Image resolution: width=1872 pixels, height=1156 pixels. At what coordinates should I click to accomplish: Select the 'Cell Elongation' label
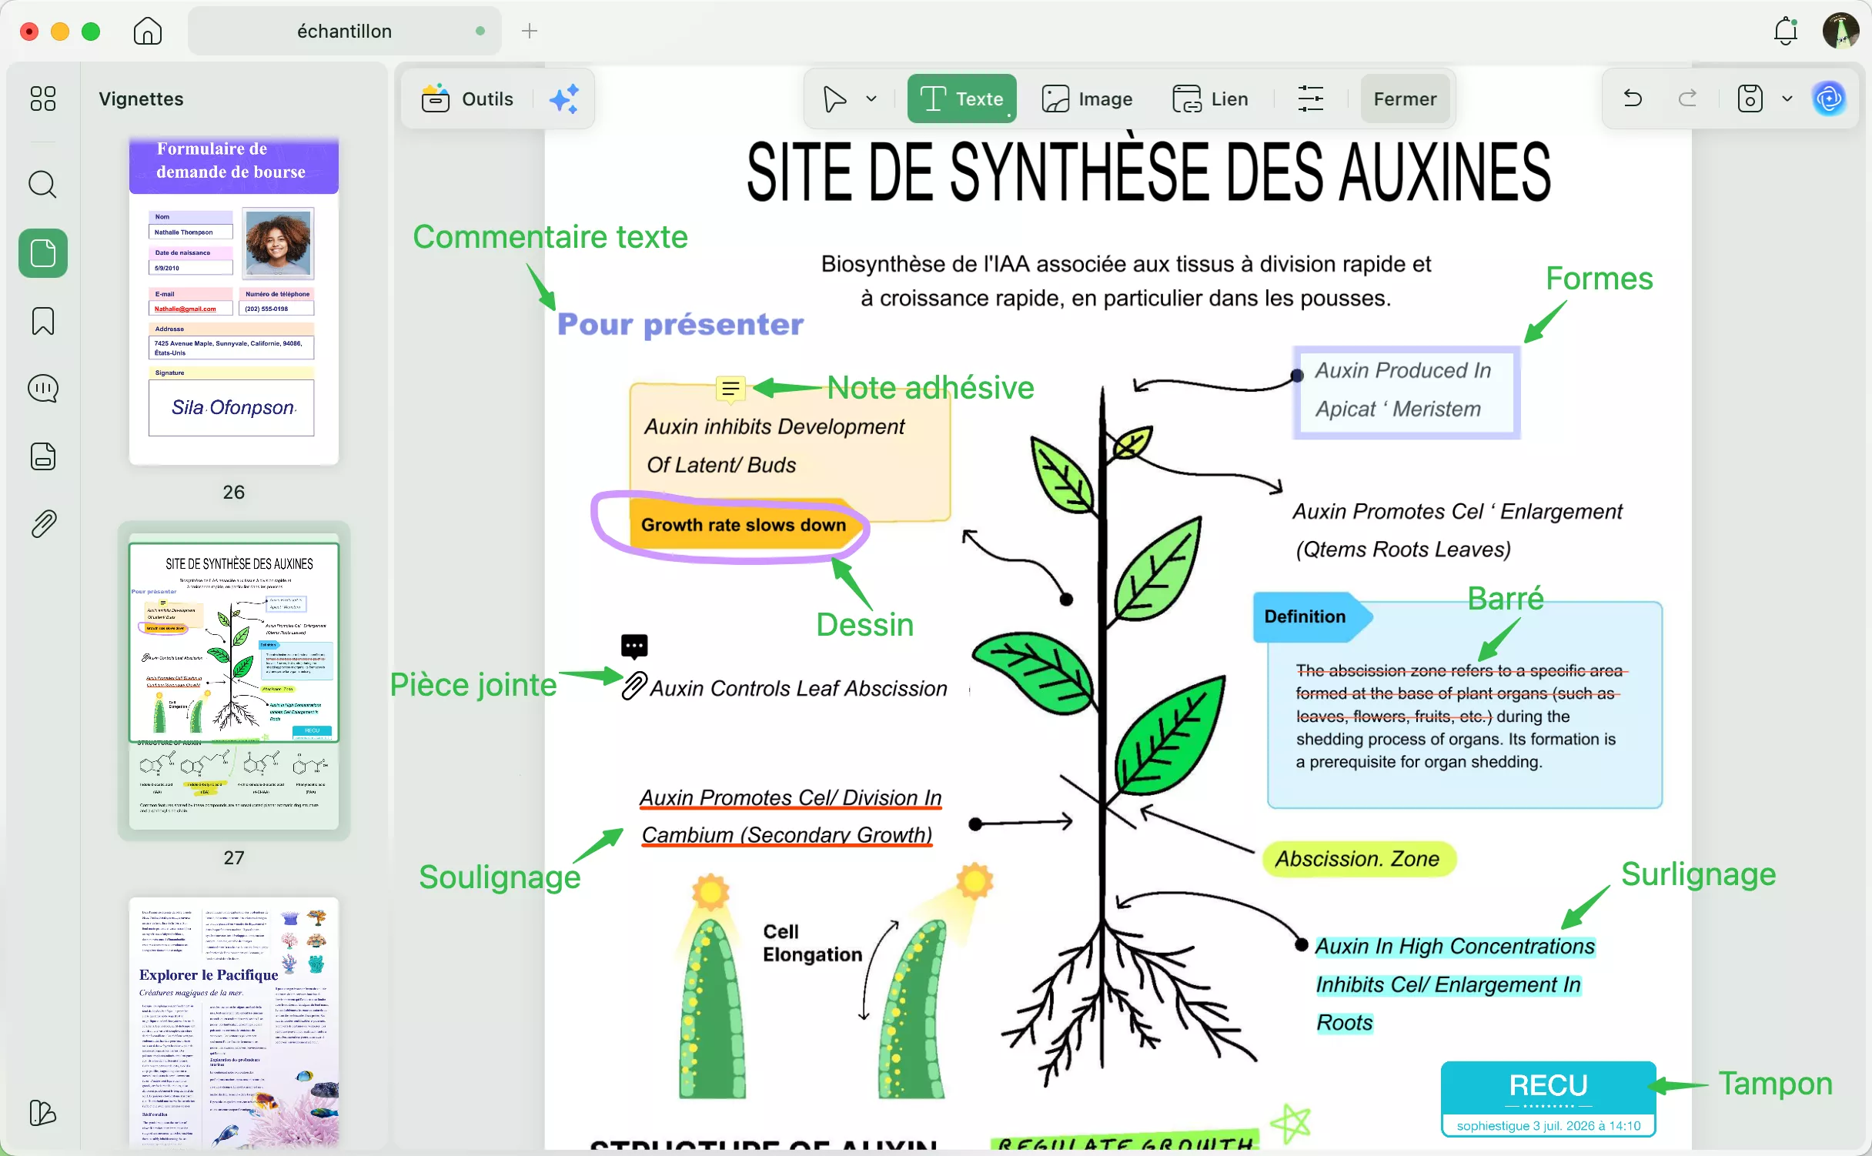click(812, 943)
